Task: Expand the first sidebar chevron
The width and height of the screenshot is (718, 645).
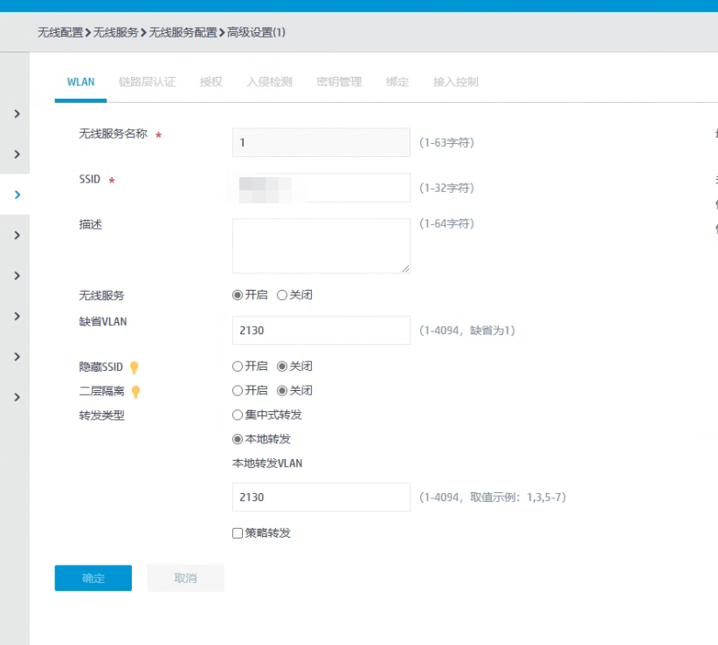Action: click(17, 114)
